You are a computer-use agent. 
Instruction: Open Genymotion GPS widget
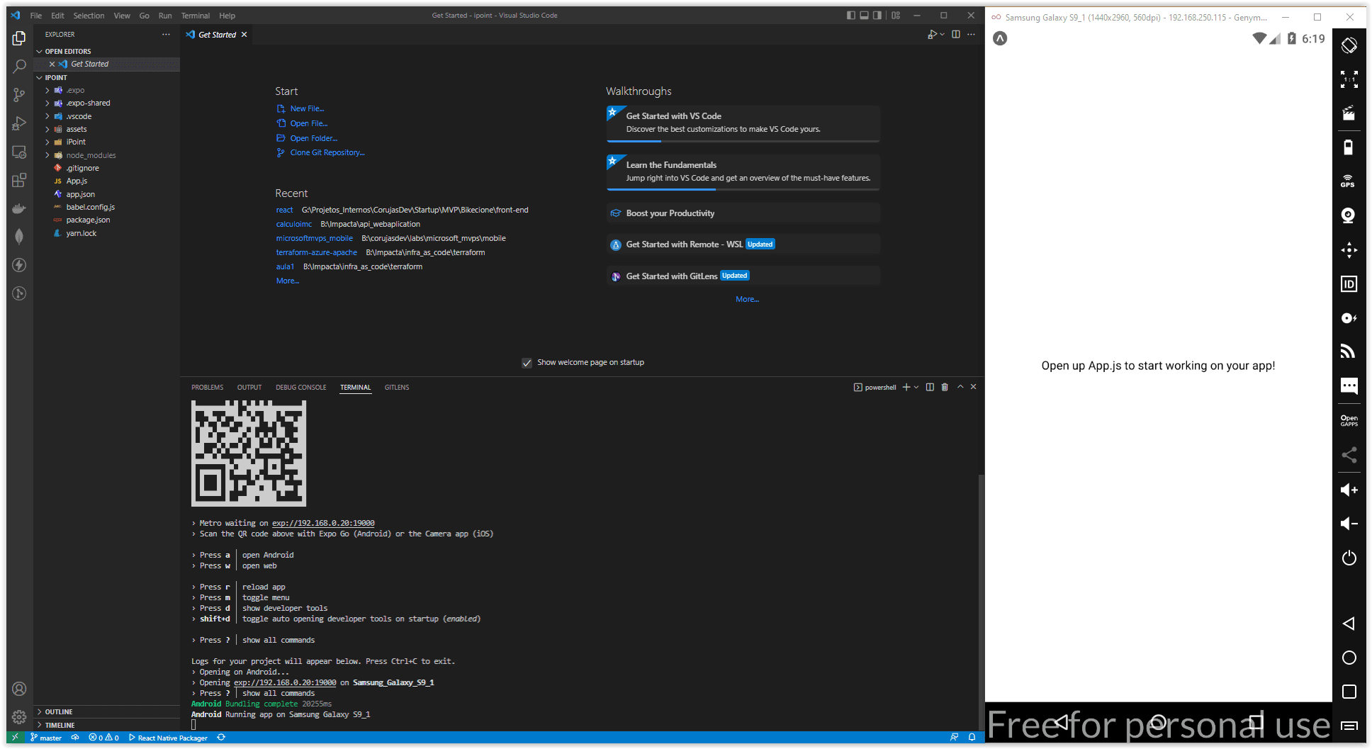pyautogui.click(x=1349, y=181)
